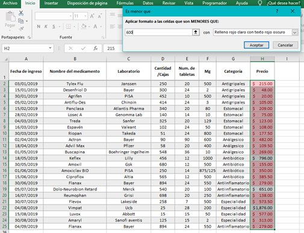Screen dimensions: 304x233
Task: Open Portapapeles dialog launcher
Action: tap(29, 37)
